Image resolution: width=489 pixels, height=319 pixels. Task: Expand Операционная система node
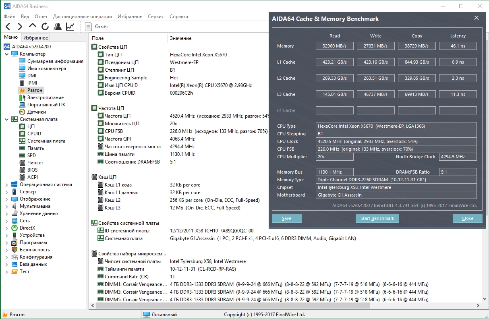click(7, 184)
